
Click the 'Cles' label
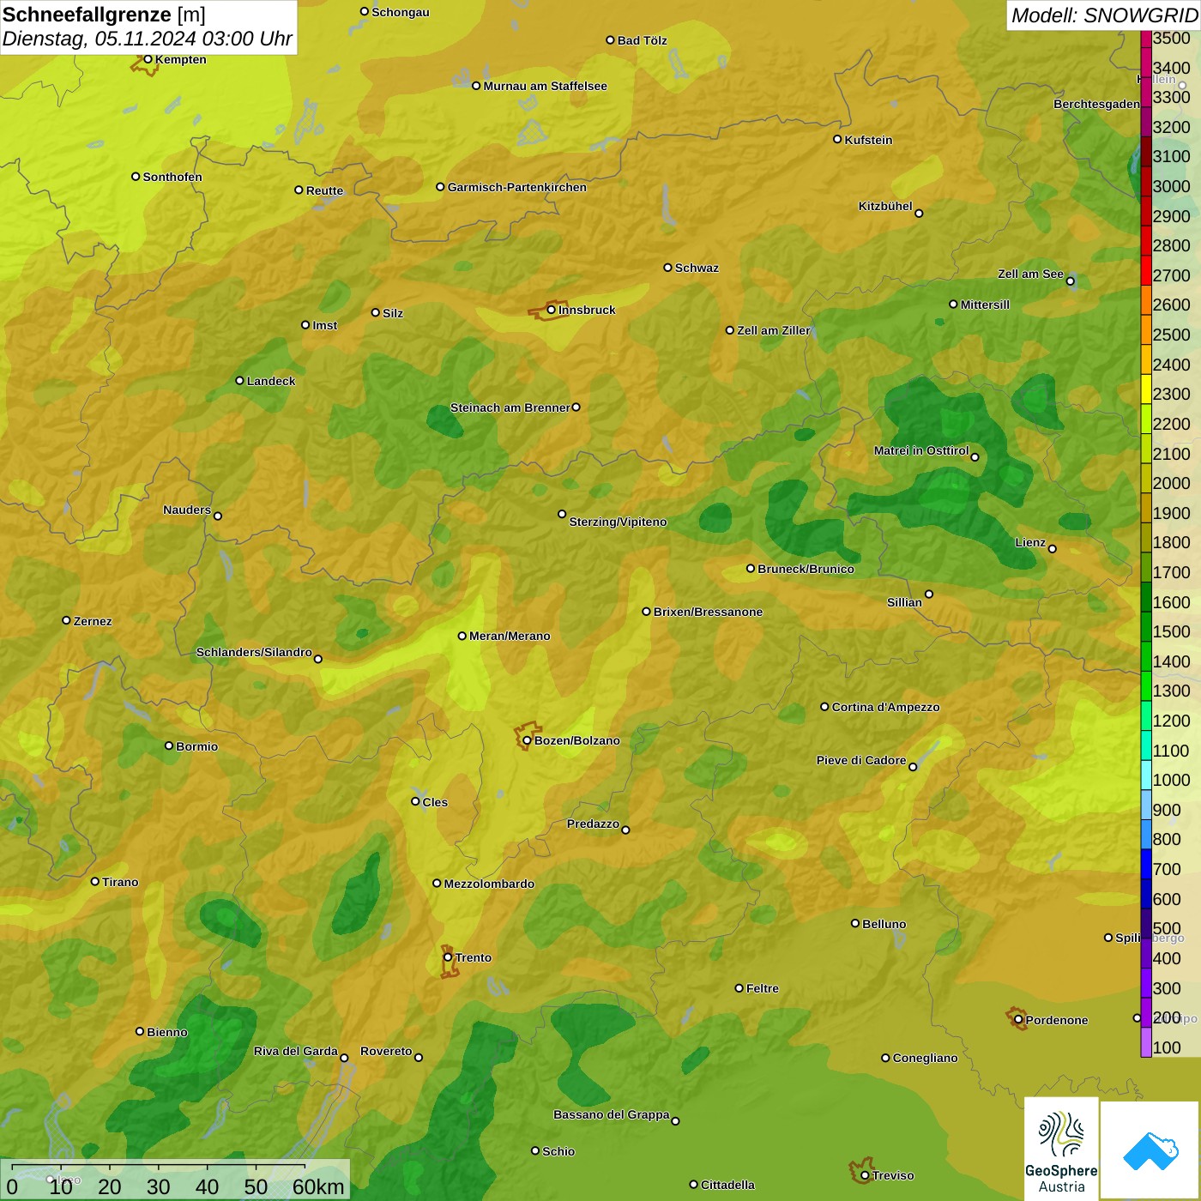(x=435, y=802)
